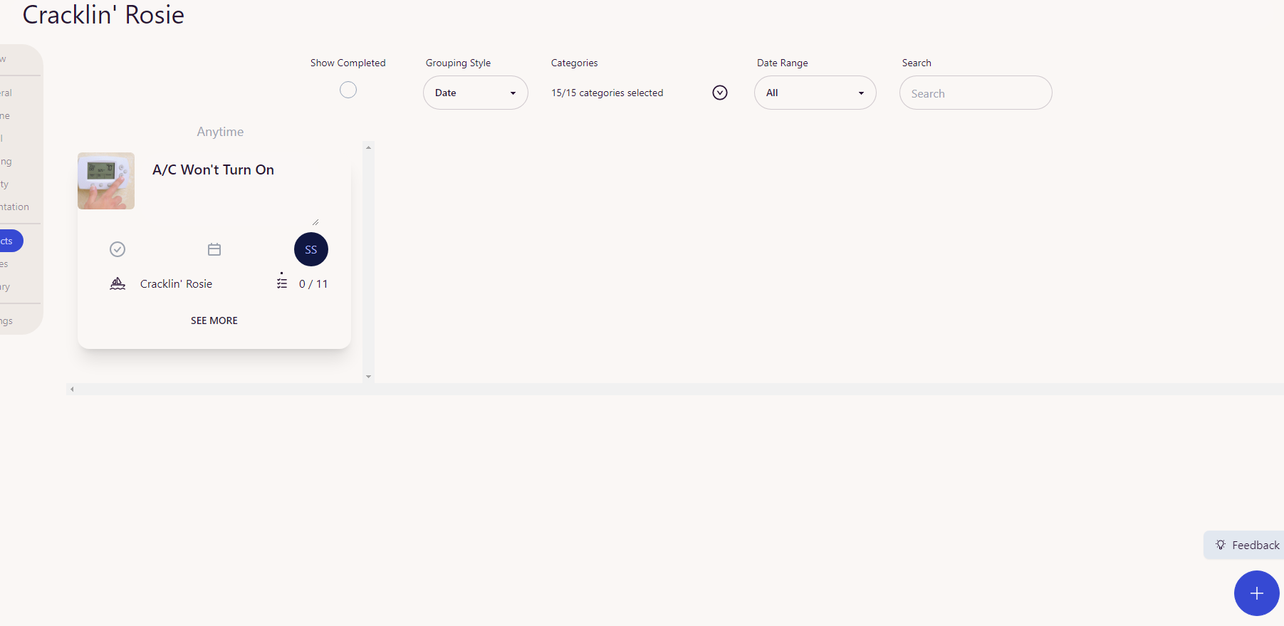1284x626 pixels.
Task: Click the column scrollbar up arrow
Action: (x=368, y=147)
